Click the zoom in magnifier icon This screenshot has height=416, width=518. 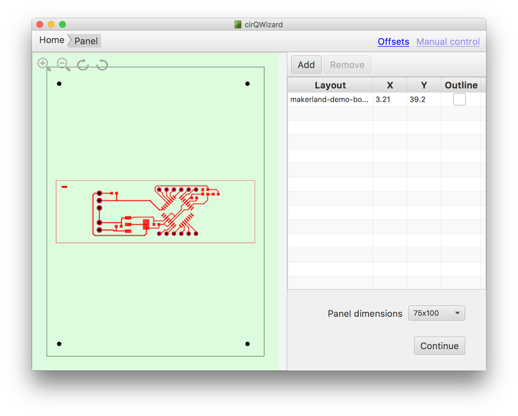point(44,64)
